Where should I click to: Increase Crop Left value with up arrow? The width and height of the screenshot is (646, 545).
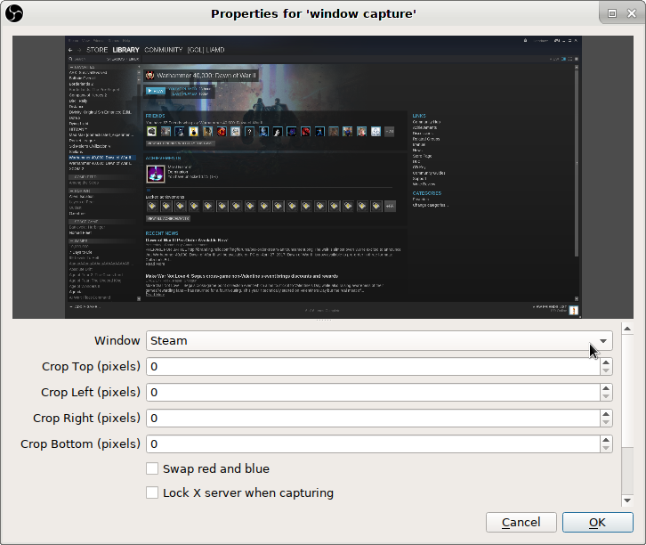(x=606, y=388)
